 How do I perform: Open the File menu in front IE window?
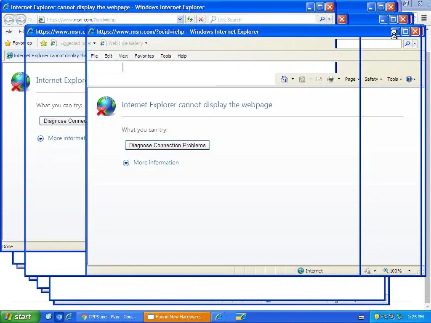pos(94,56)
